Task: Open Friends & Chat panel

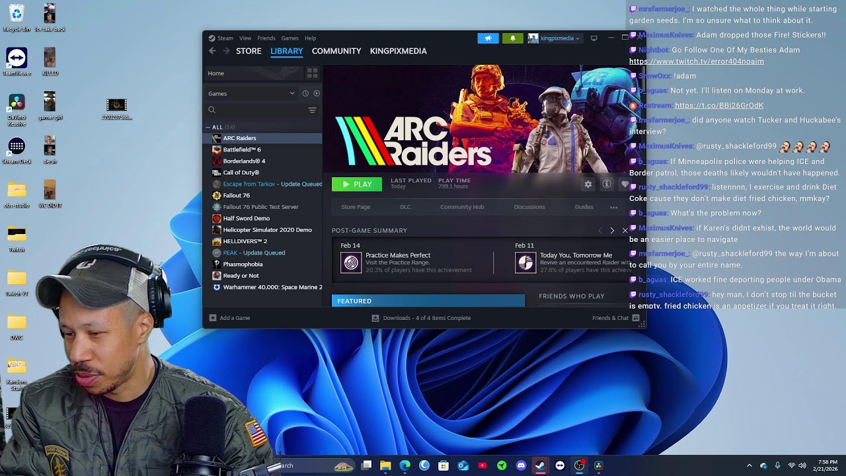Action: 616,318
